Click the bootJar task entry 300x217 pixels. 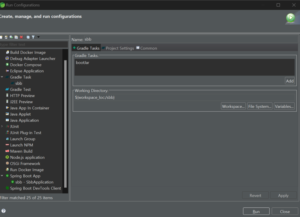pos(82,63)
